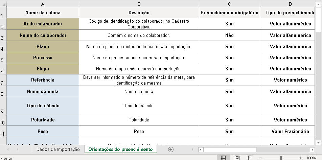Go to previous sheet tab arrow
This screenshot has height=160, width=322.
point(8,150)
